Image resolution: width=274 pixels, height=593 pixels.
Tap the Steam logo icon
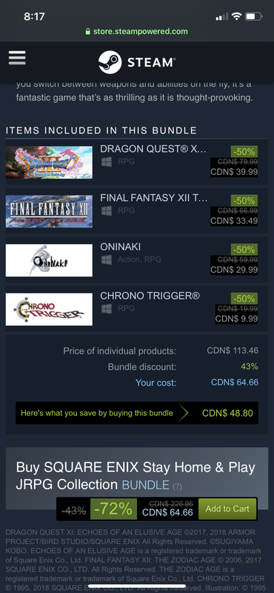tap(110, 62)
